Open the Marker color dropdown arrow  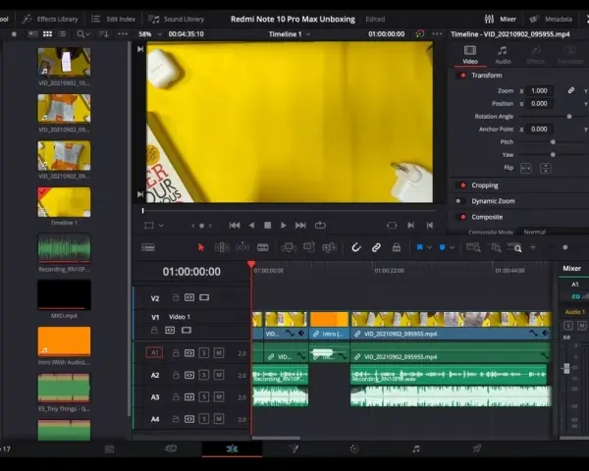[x=452, y=247]
